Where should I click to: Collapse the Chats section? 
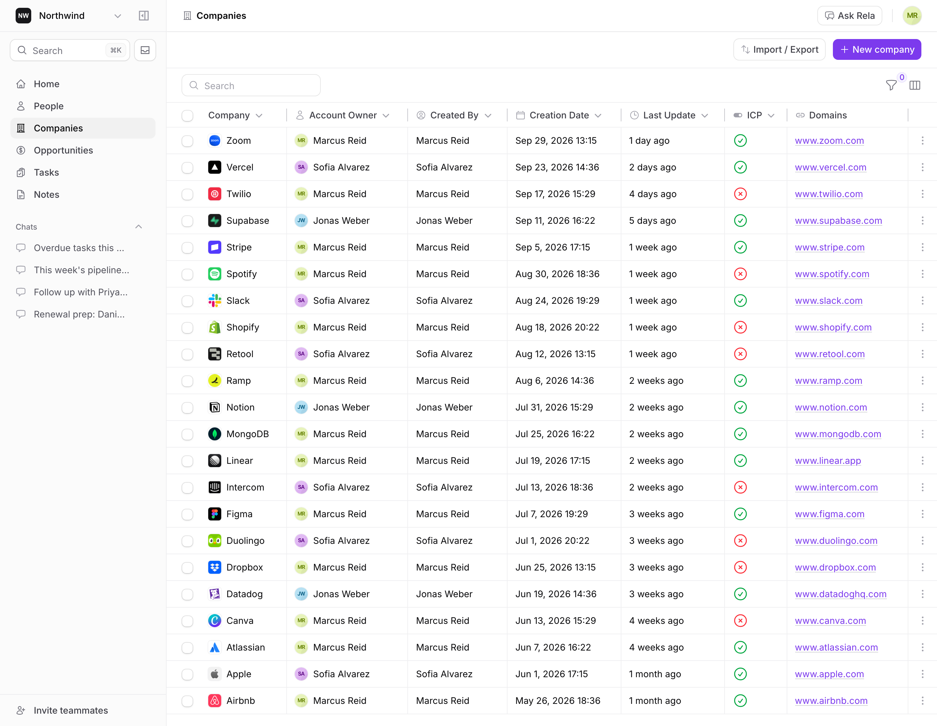[139, 227]
